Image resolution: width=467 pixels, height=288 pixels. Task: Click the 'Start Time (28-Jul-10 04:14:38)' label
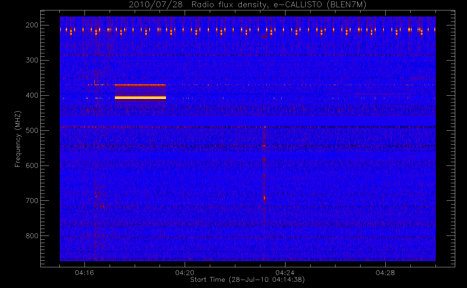247,280
